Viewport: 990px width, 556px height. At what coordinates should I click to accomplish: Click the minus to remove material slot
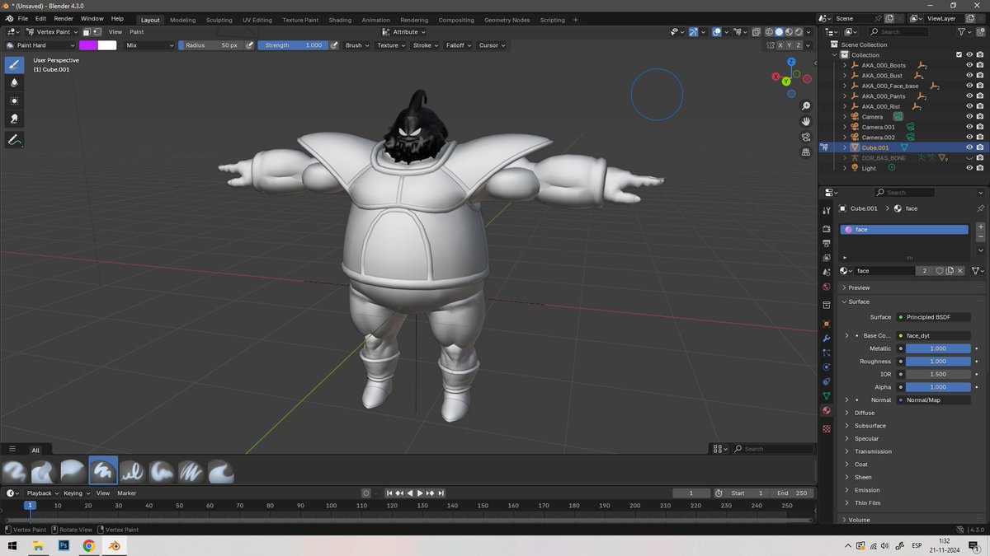pos(980,236)
